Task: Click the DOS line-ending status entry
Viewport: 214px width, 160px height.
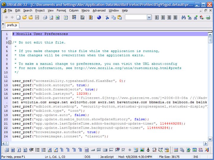Action: coord(87,157)
